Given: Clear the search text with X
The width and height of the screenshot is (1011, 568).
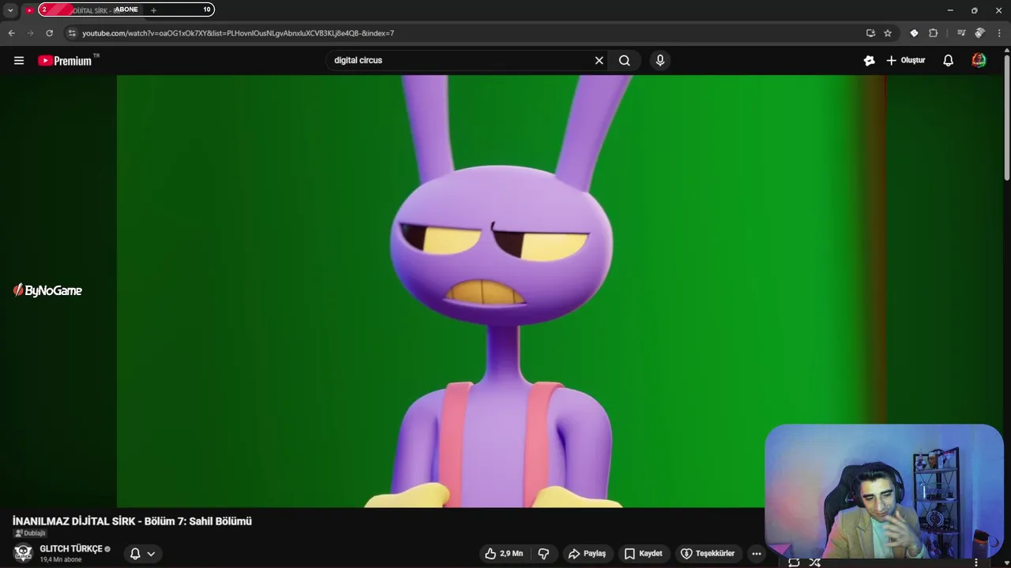Looking at the screenshot, I should pyautogui.click(x=599, y=61).
